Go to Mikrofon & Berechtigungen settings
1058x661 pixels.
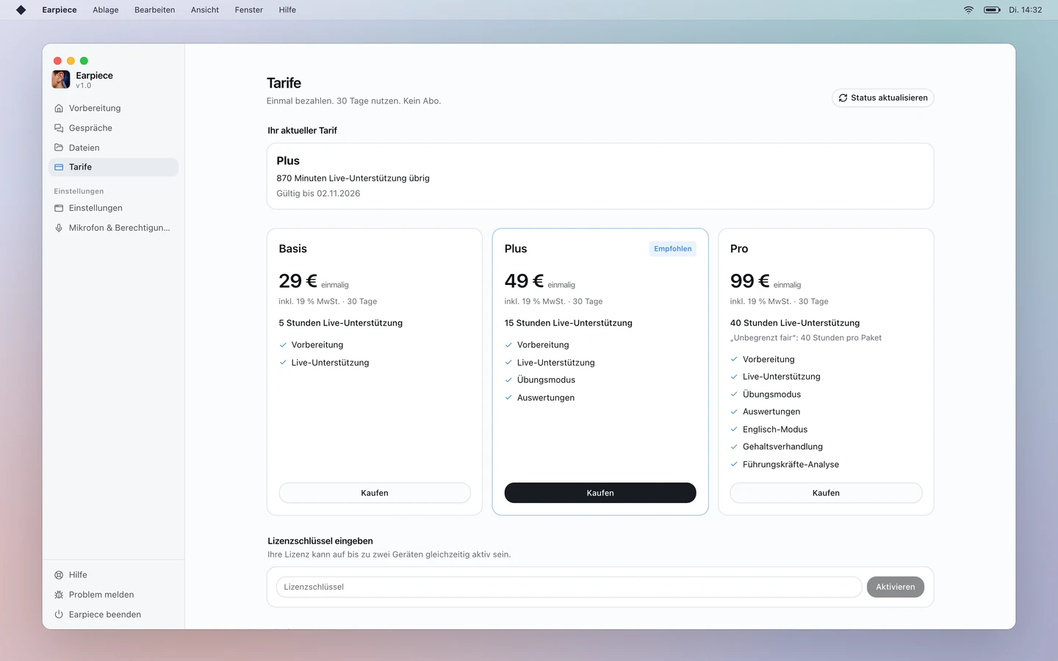coord(113,228)
